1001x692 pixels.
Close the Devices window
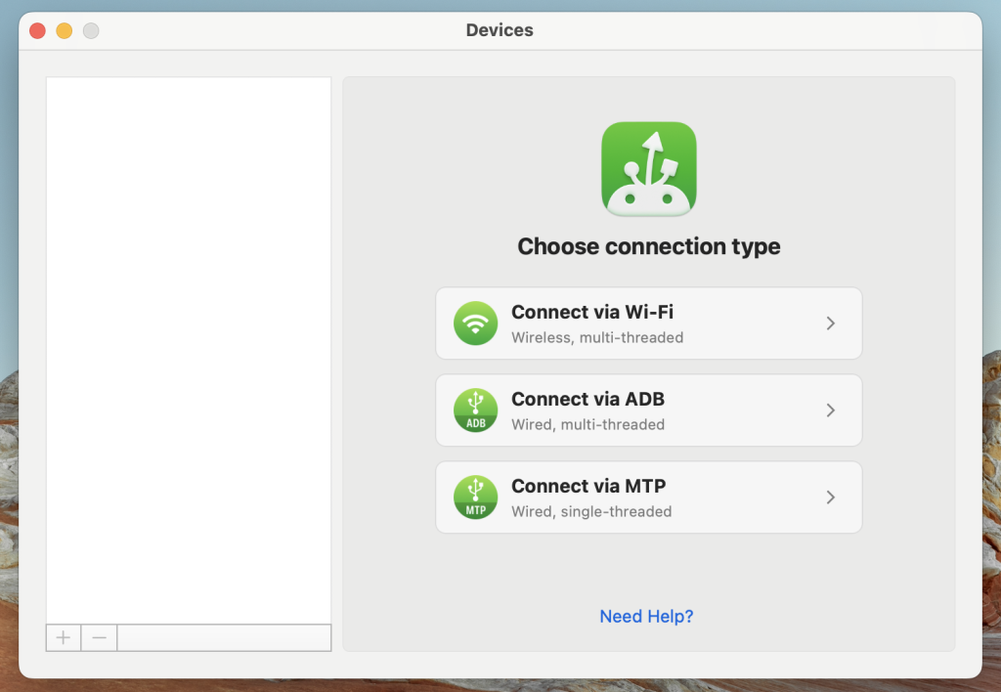click(x=38, y=30)
